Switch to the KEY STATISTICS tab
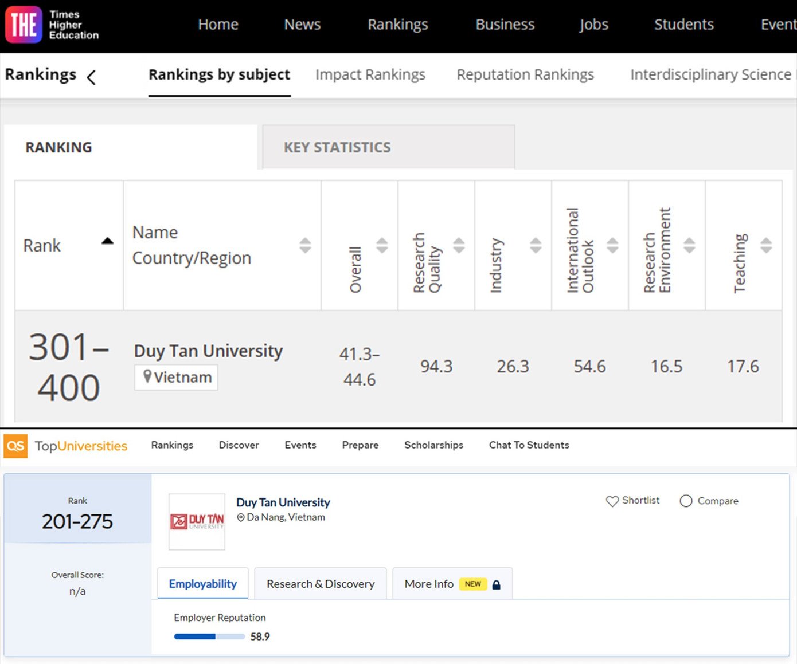 click(389, 147)
